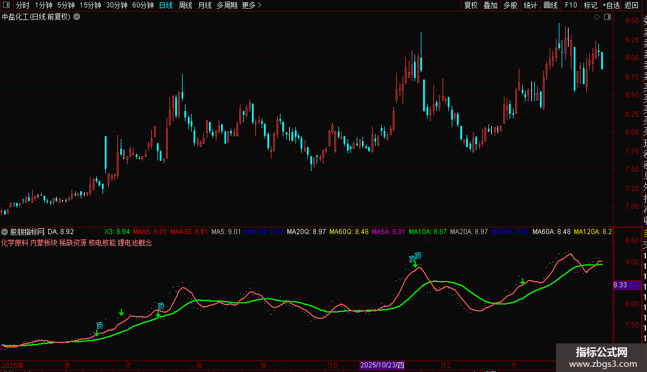
Task: Select the 60分钟 period
Action: point(143,5)
